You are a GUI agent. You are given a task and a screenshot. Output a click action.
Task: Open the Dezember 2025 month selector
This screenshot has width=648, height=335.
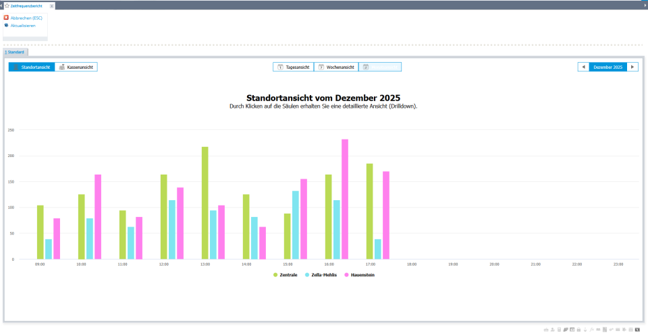pos(607,67)
